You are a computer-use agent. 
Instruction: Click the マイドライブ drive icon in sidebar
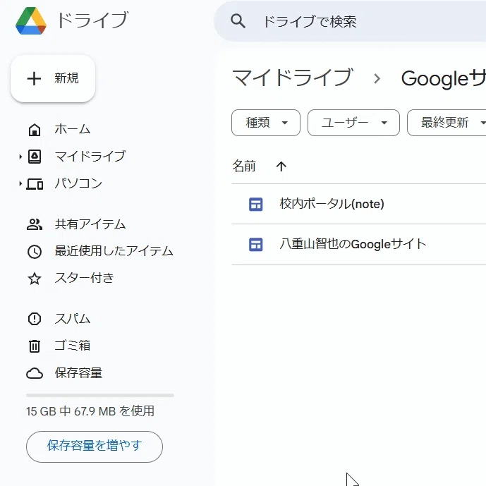coord(35,157)
